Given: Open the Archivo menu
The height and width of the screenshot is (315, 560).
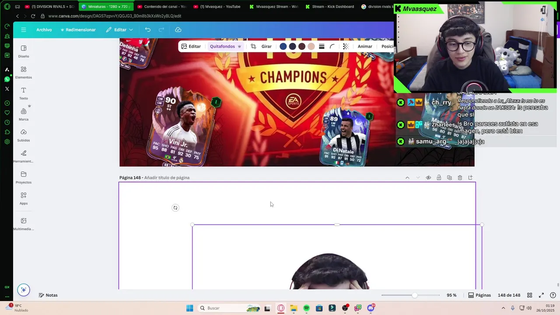Looking at the screenshot, I should (x=44, y=30).
